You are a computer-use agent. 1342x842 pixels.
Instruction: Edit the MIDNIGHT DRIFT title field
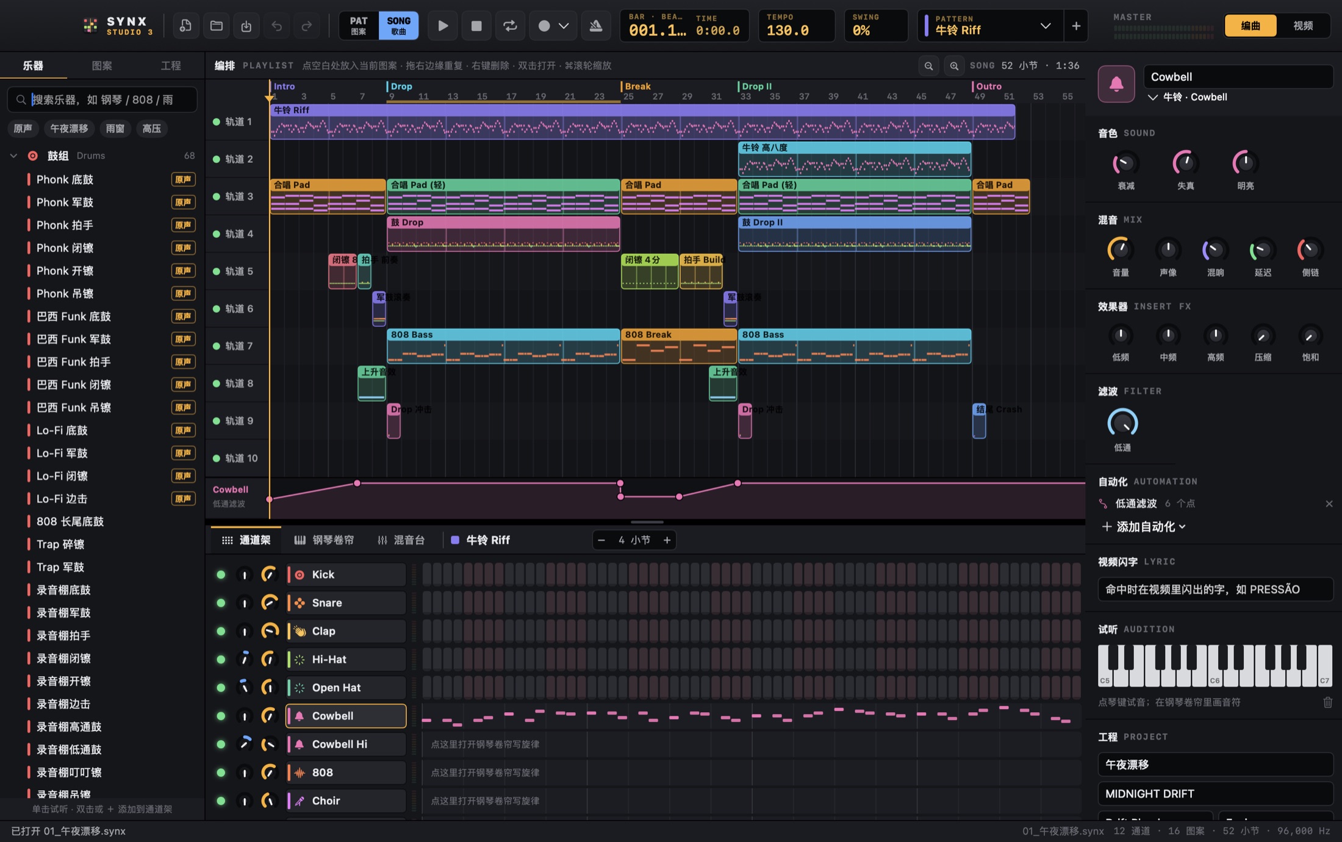point(1215,794)
